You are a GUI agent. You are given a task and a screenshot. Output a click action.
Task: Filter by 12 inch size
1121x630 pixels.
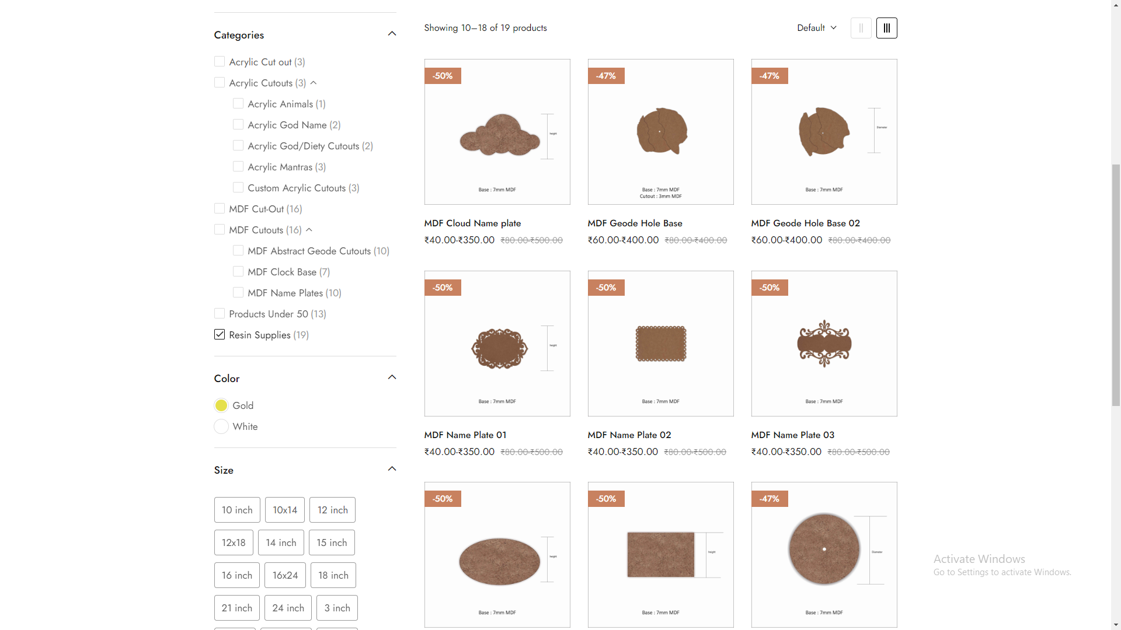click(332, 510)
